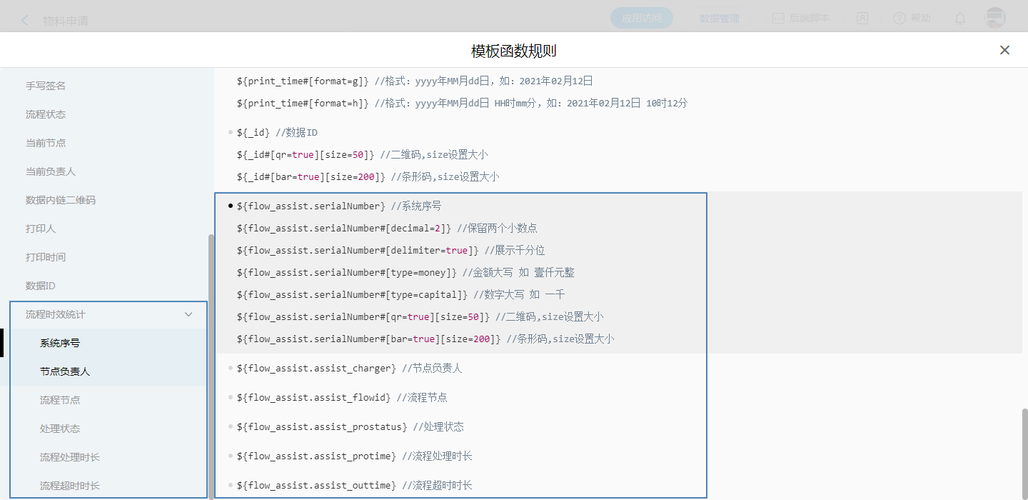Viewport: 1028px width, 500px height.
Task: Go to 当前负责人 in sidebar
Action: pos(51,171)
